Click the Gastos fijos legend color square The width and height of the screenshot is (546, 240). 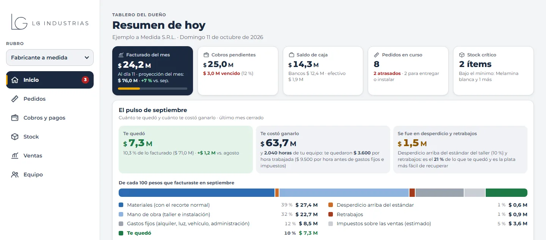pyautogui.click(x=121, y=224)
